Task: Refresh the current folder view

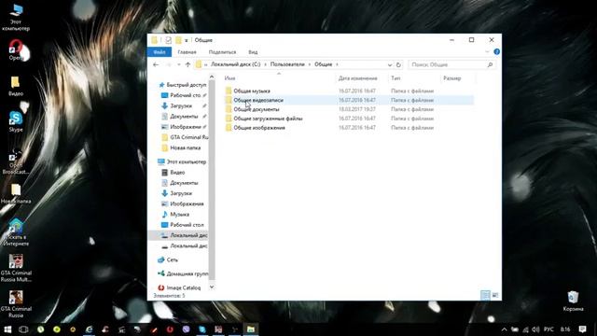Action: pos(398,64)
